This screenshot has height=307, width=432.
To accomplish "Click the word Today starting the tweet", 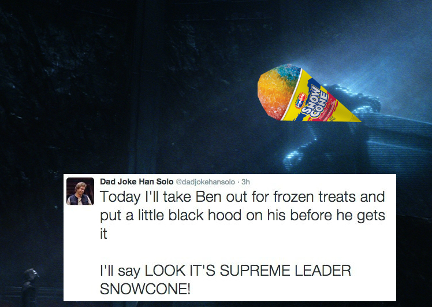I will [x=120, y=197].
